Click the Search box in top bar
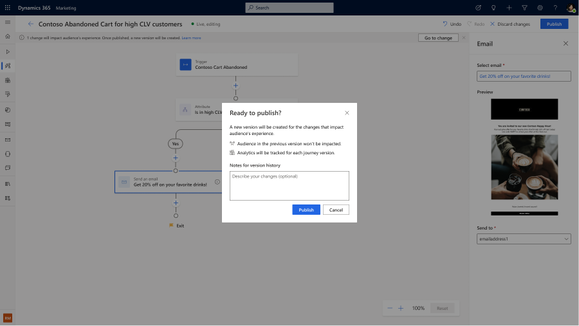Image resolution: width=579 pixels, height=326 pixels. pyautogui.click(x=289, y=8)
